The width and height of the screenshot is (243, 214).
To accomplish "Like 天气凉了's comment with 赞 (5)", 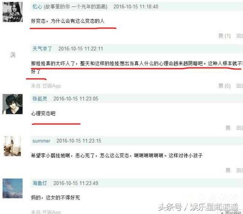I will click(224, 86).
